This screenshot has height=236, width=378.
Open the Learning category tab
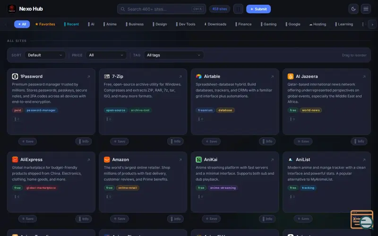pyautogui.click(x=344, y=24)
